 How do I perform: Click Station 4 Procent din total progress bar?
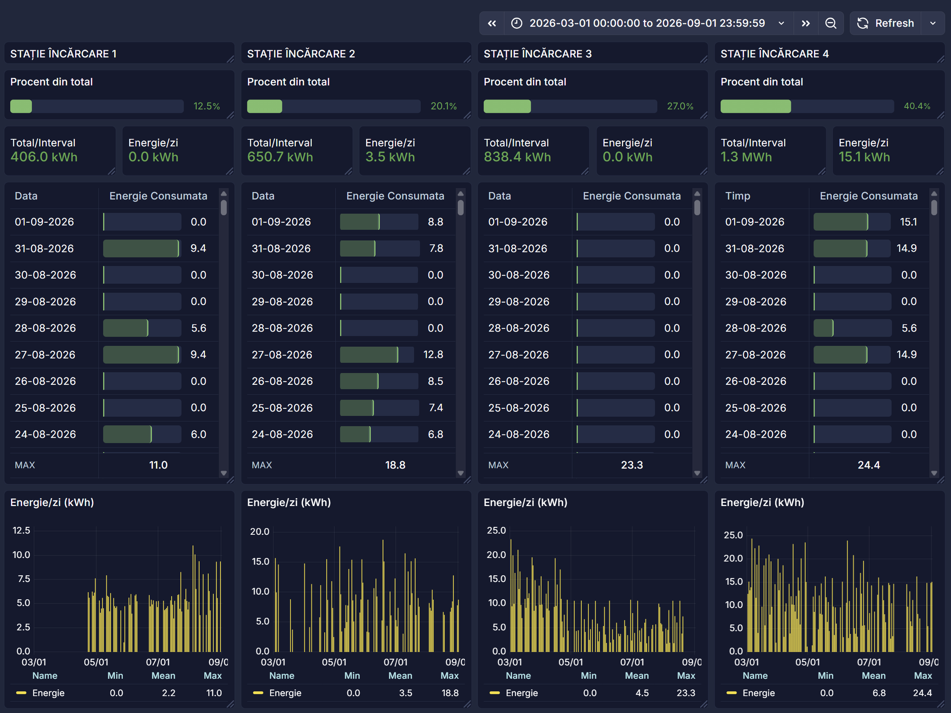click(807, 106)
